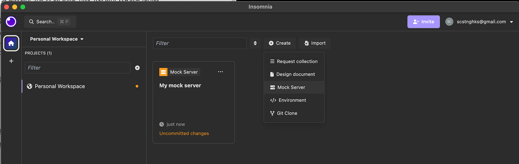
Task: Click the orange uncommitted changes dot
Action: (137, 86)
